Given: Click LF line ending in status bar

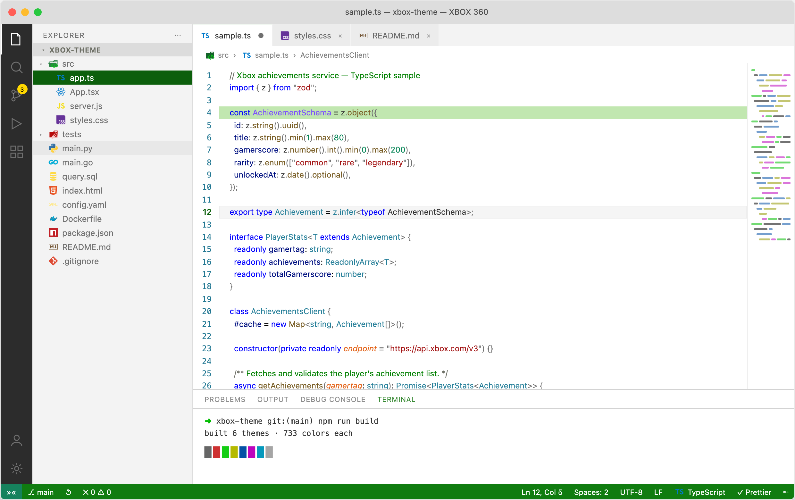Looking at the screenshot, I should click(658, 492).
